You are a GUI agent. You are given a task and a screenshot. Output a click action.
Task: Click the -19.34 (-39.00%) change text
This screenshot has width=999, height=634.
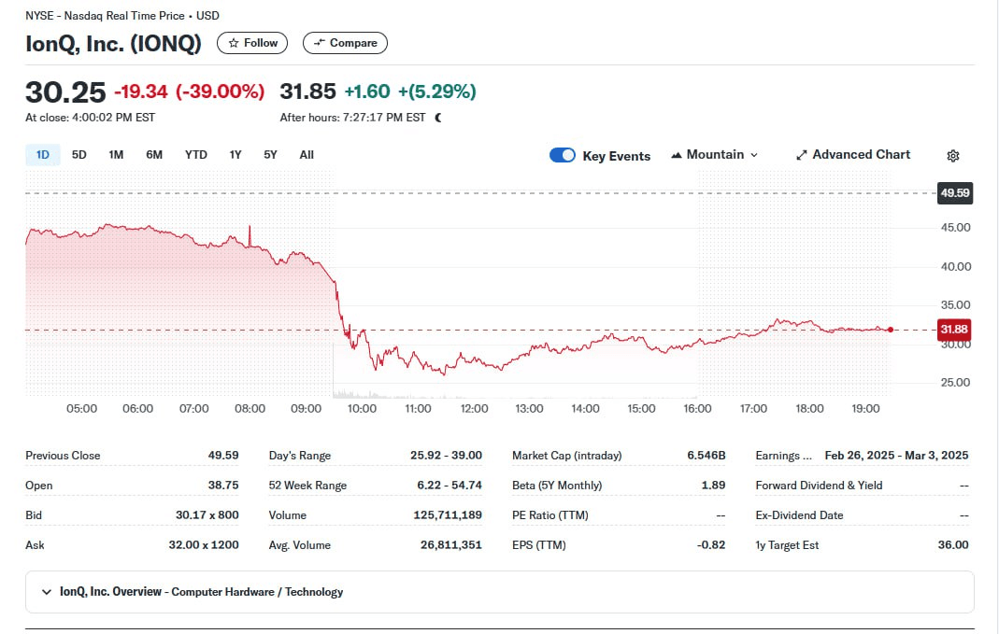(189, 92)
